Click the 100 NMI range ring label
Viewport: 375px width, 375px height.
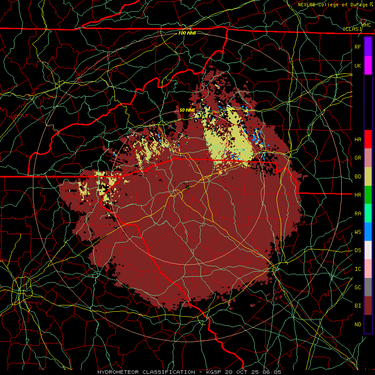(187, 33)
